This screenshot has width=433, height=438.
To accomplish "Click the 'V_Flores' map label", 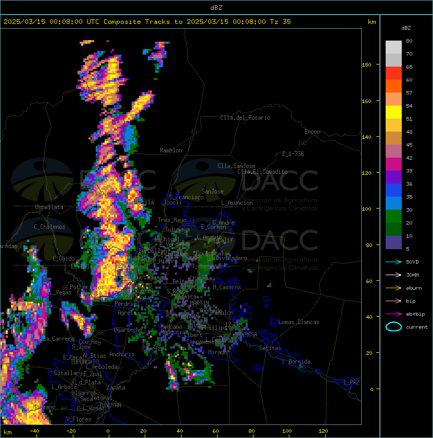I will 79,419.
